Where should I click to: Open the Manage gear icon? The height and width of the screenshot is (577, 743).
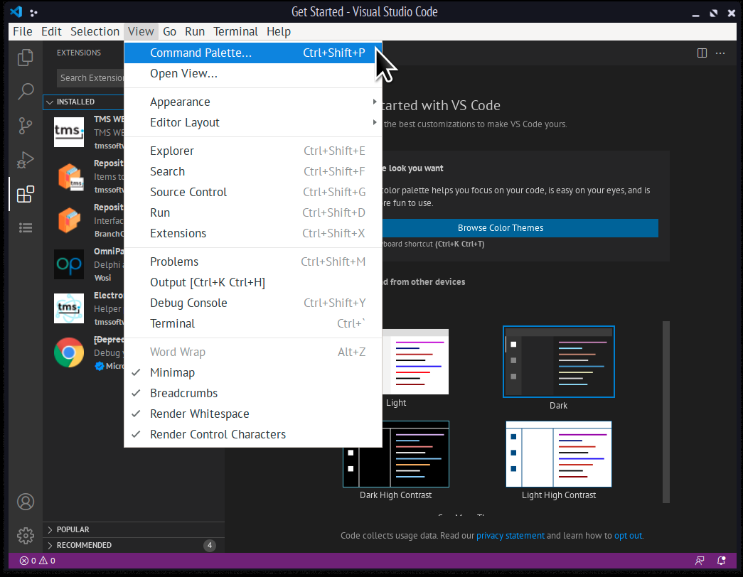point(25,536)
